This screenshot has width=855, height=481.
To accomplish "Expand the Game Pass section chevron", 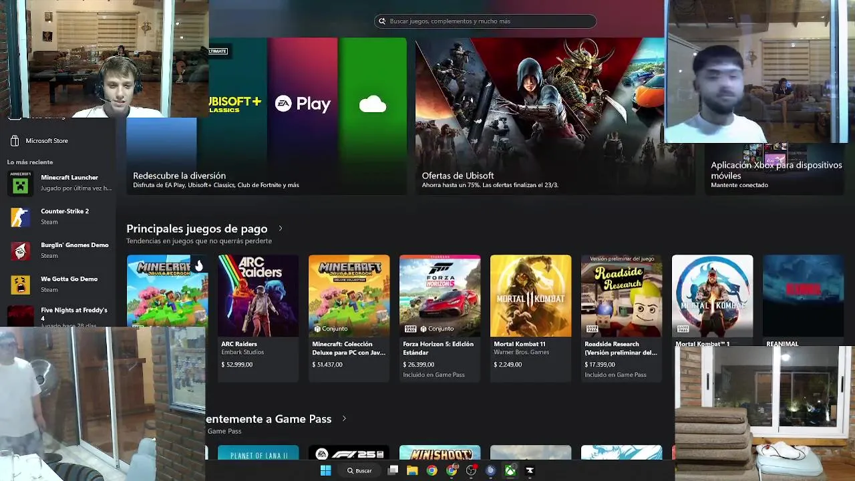I will click(344, 419).
